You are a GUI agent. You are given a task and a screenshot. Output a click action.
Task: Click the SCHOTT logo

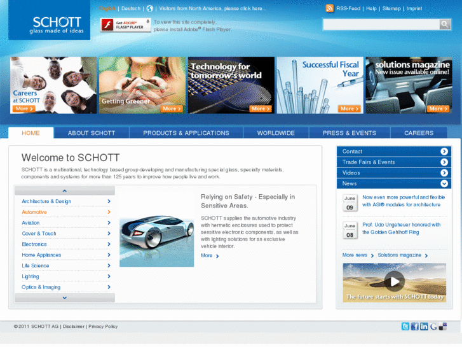pyautogui.click(x=49, y=20)
